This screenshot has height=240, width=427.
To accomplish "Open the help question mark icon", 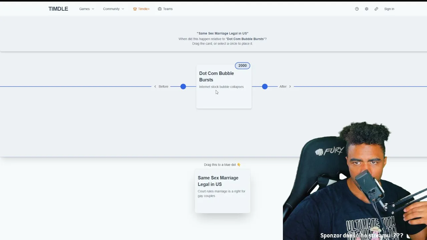I will [357, 9].
